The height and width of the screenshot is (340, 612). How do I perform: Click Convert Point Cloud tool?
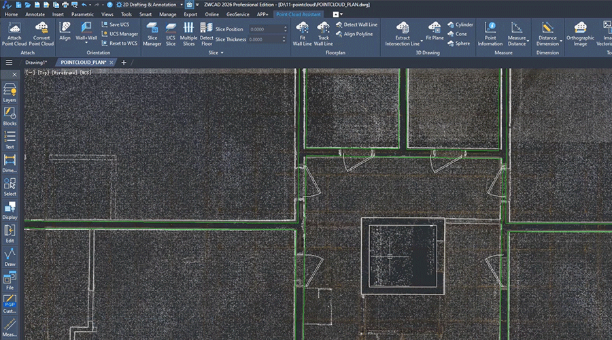(x=41, y=33)
